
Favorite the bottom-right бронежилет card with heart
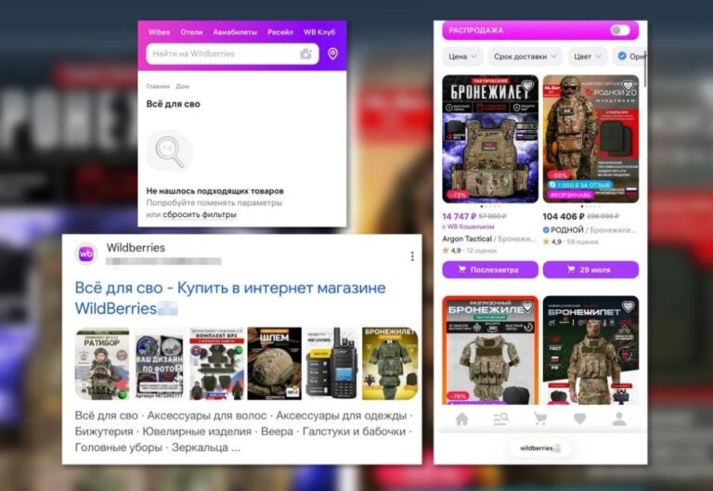(x=628, y=307)
